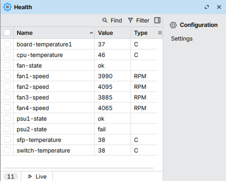The height and width of the screenshot is (181, 226).
Task: Toggle the side panel layout icon
Action: point(157,20)
